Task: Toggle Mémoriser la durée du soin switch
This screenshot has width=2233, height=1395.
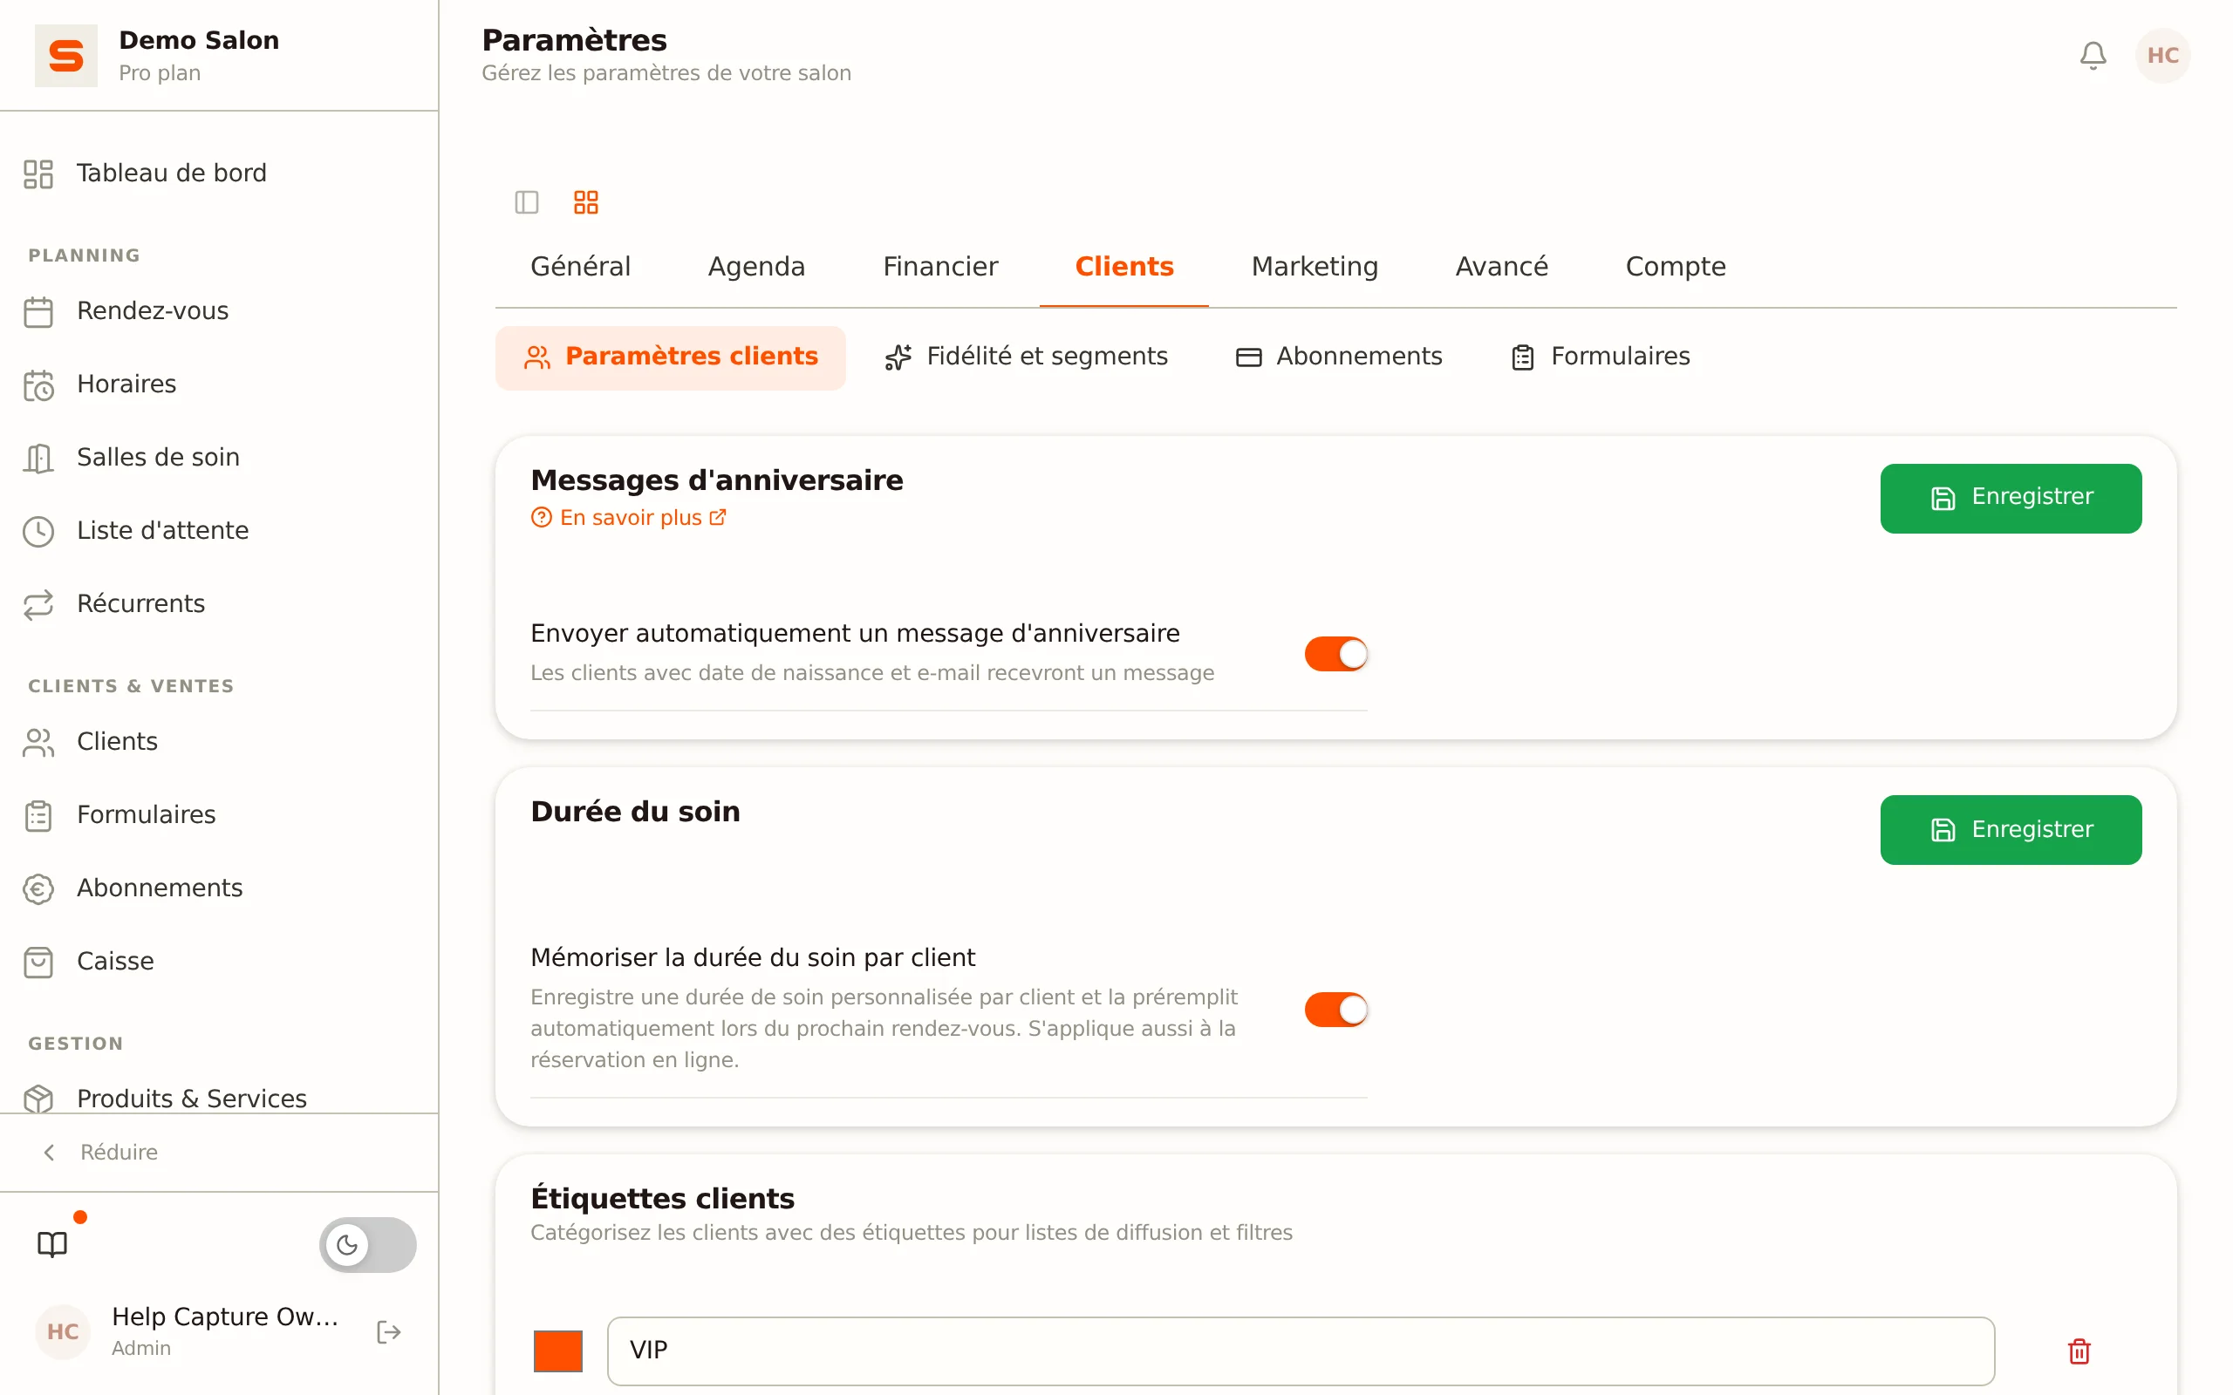Action: tap(1335, 1010)
